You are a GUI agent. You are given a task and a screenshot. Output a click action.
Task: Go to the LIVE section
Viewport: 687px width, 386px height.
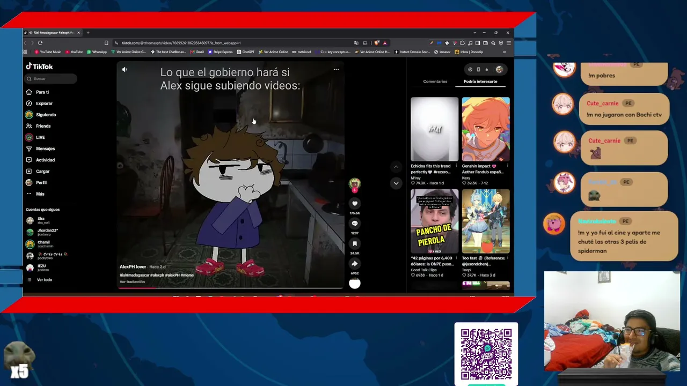click(x=35, y=137)
